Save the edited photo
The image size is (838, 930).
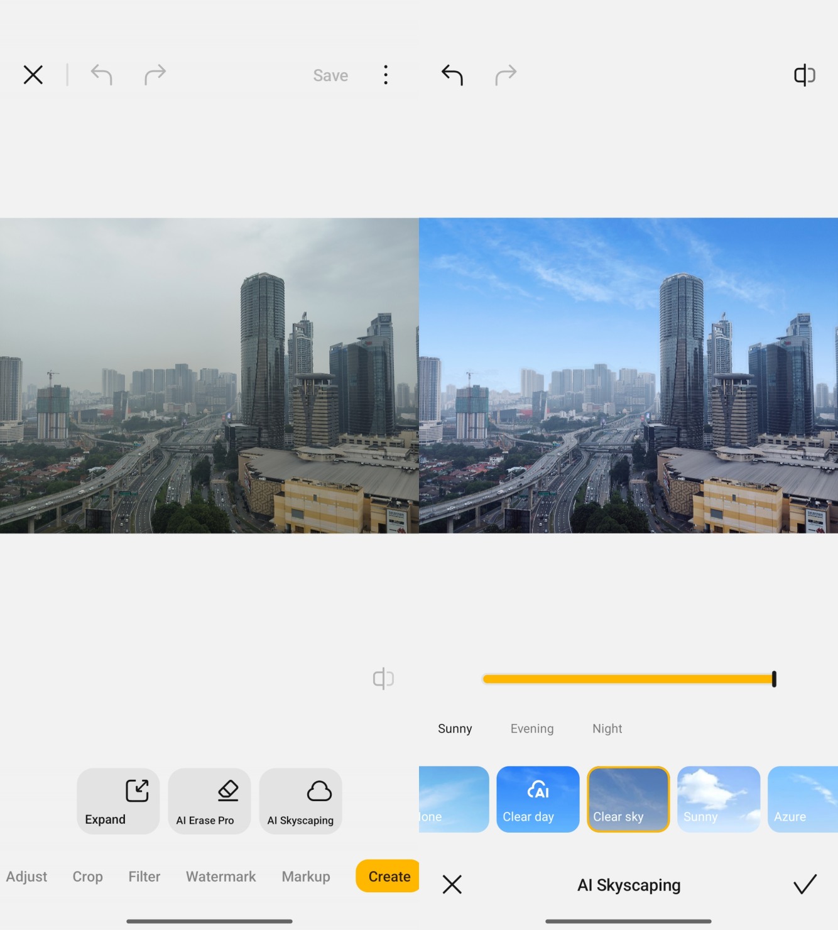[x=330, y=75]
